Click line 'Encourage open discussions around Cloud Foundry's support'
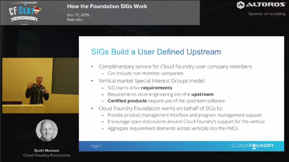The height and width of the screenshot is (162, 289). pyautogui.click(x=186, y=122)
